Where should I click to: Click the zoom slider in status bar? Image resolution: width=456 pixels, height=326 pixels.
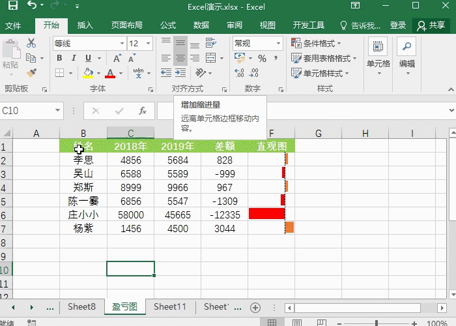point(377,323)
